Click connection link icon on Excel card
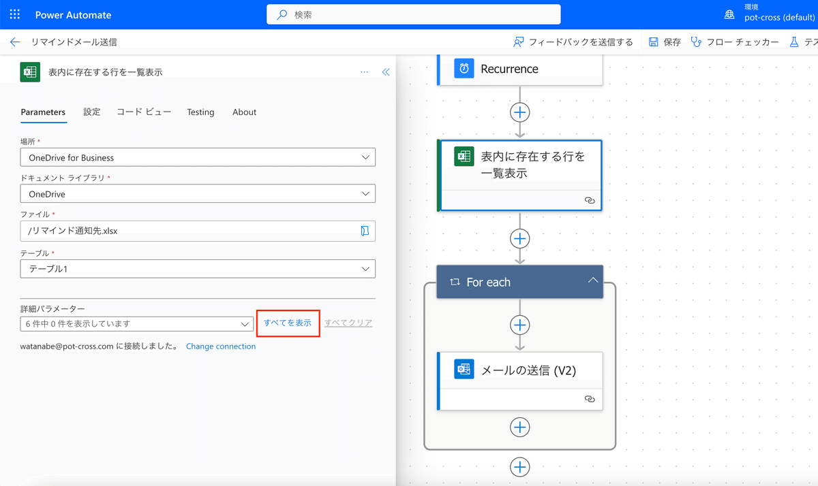This screenshot has width=818, height=486. [x=590, y=200]
